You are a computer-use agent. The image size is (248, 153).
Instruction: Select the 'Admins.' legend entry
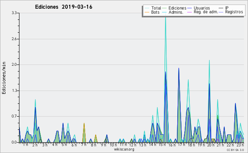(x=176, y=12)
